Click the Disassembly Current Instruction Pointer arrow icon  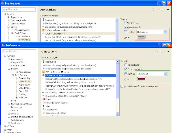43,93
